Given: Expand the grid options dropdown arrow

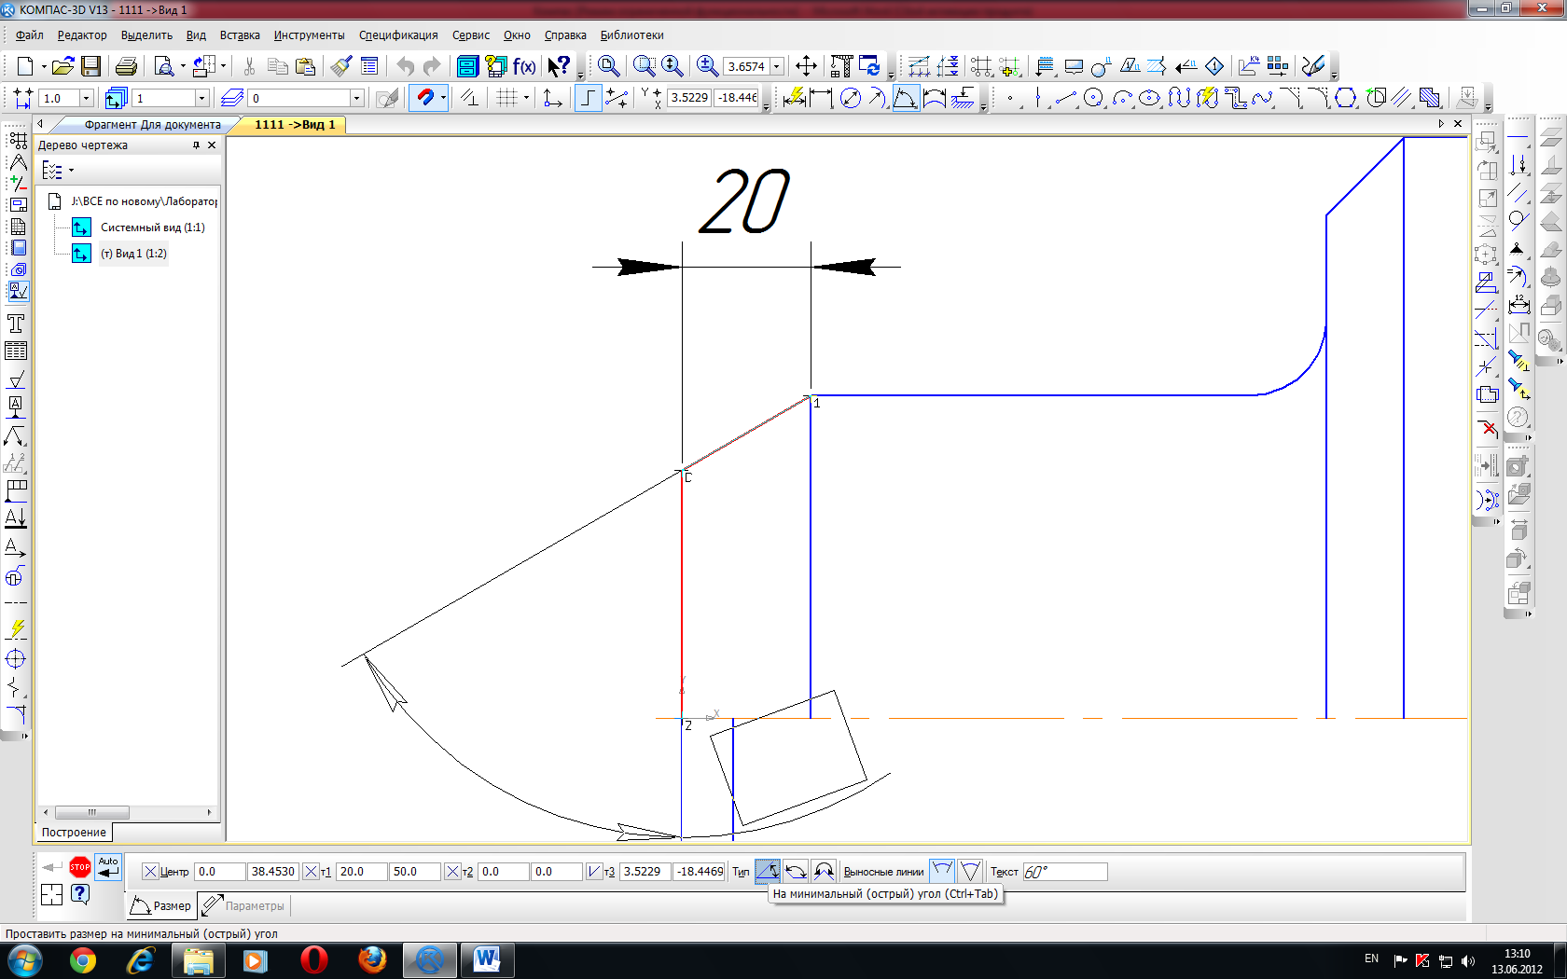Looking at the screenshot, I should point(526,97).
